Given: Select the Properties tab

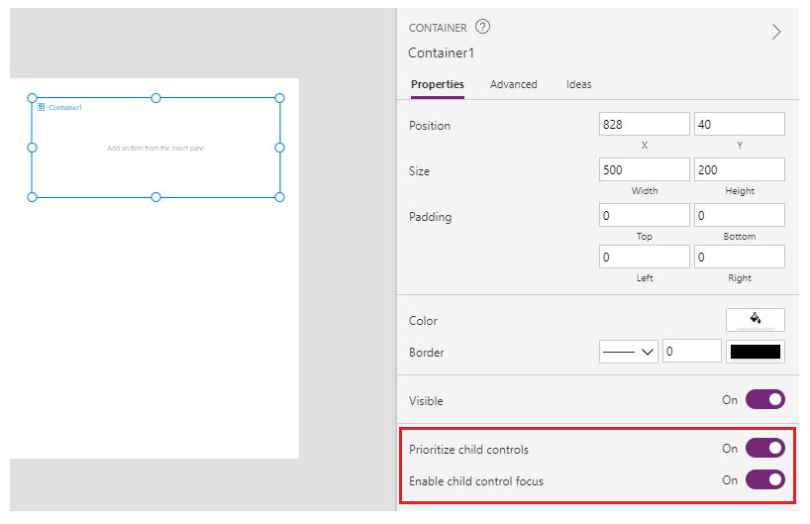Looking at the screenshot, I should pyautogui.click(x=437, y=84).
